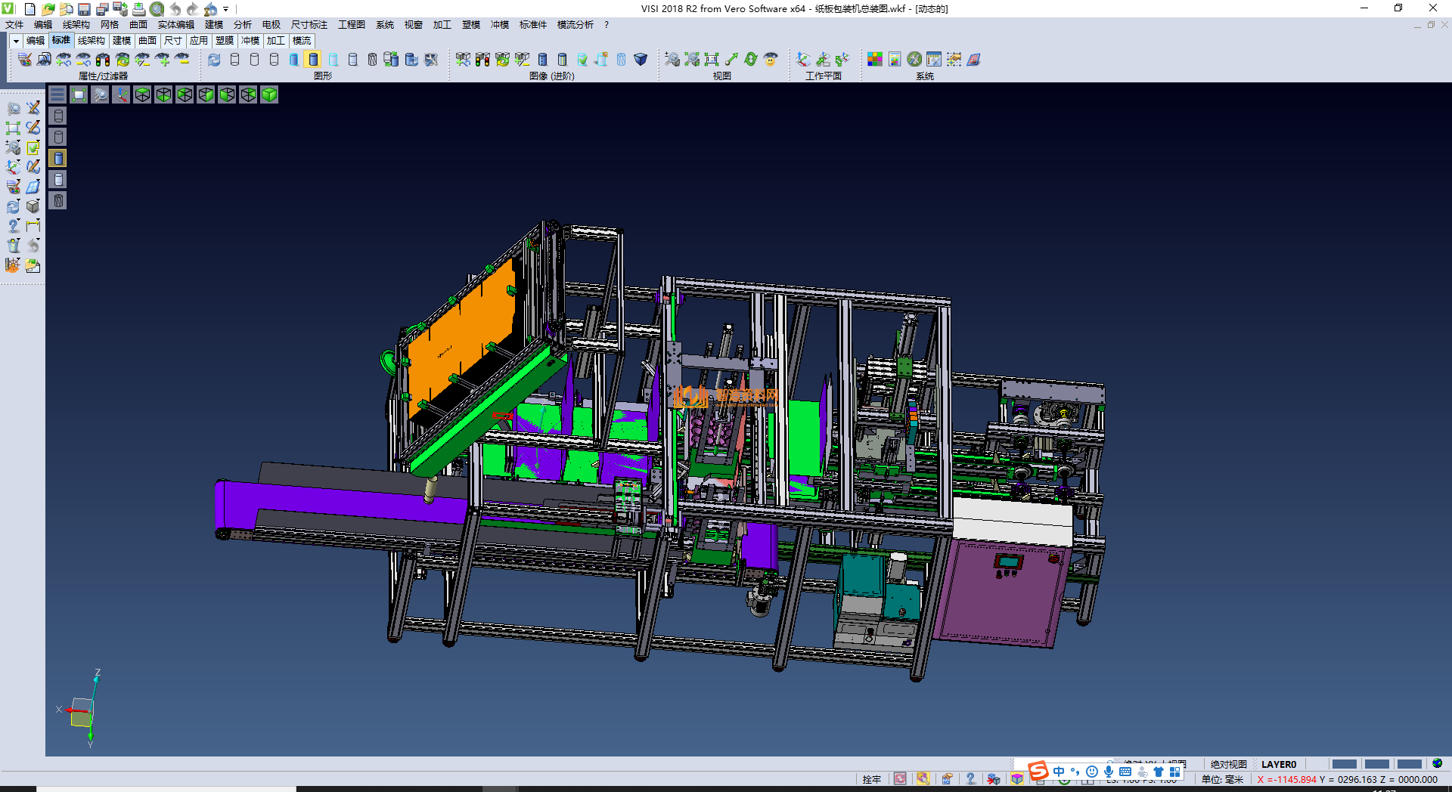Image resolution: width=1452 pixels, height=792 pixels.
Task: Click the smiley eye view icon
Action: tap(771, 59)
